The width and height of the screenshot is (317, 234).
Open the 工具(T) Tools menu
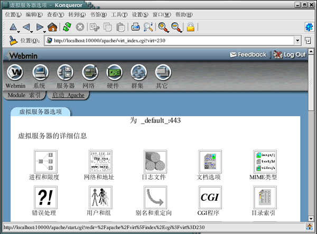coord(119,15)
